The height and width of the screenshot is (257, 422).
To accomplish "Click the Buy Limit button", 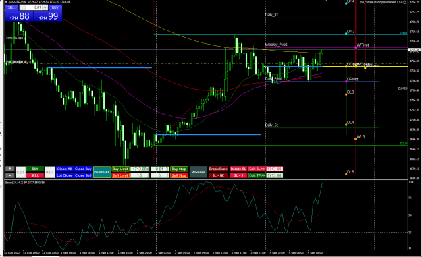I will tap(120, 169).
